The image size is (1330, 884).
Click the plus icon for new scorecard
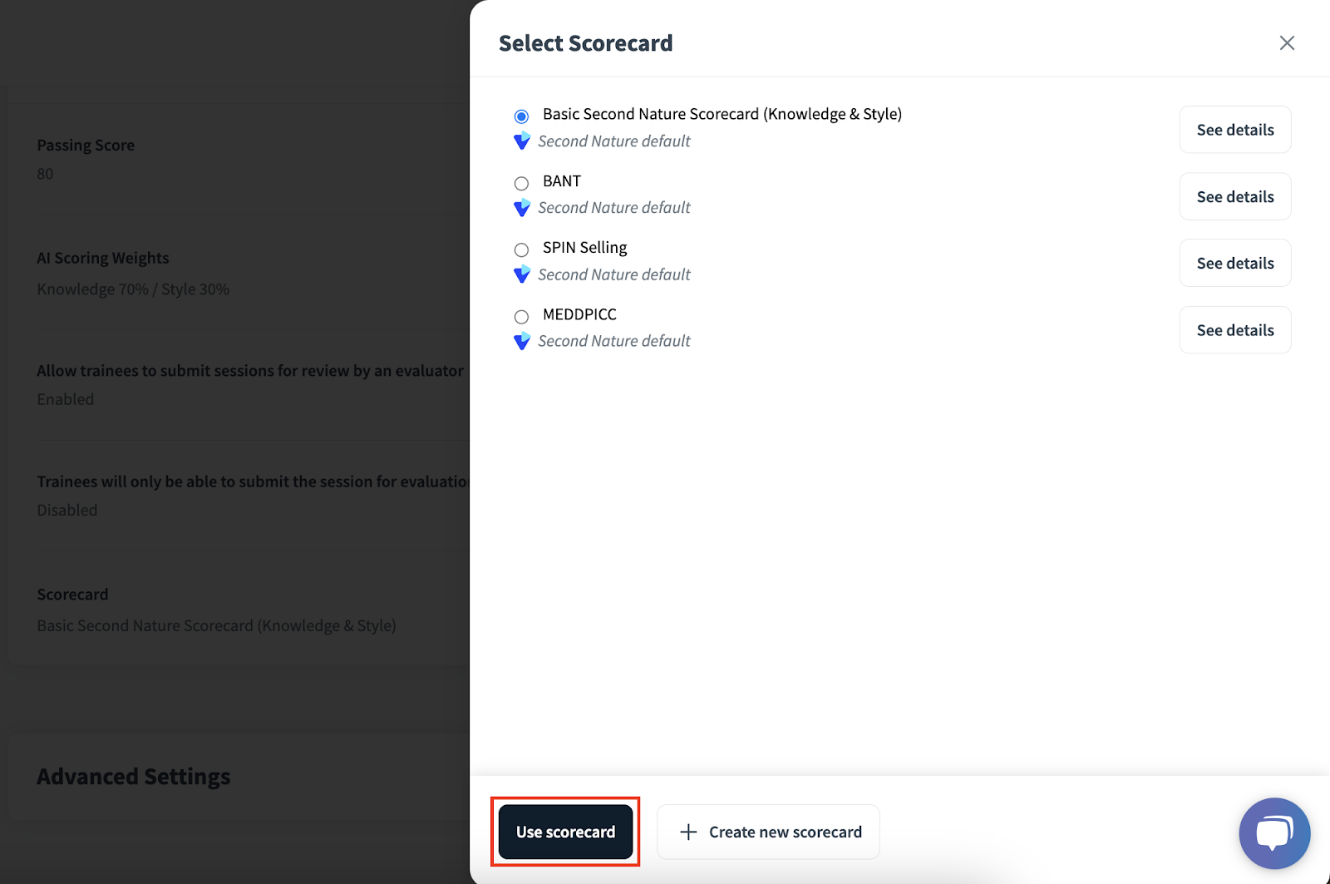[688, 832]
